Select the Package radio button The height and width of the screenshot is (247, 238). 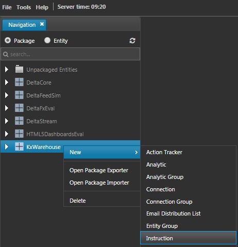(8, 40)
